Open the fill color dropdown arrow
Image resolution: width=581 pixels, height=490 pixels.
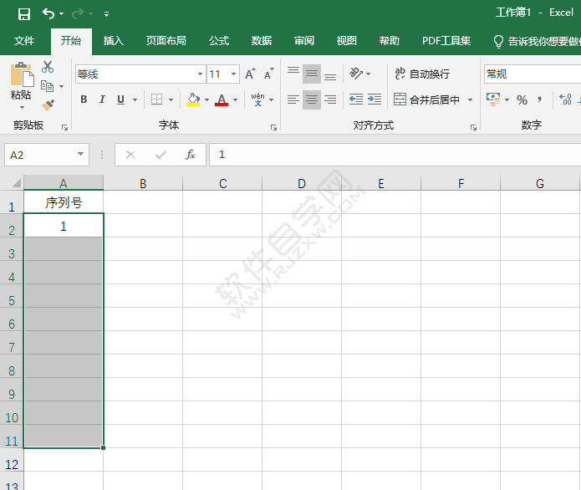(x=206, y=100)
